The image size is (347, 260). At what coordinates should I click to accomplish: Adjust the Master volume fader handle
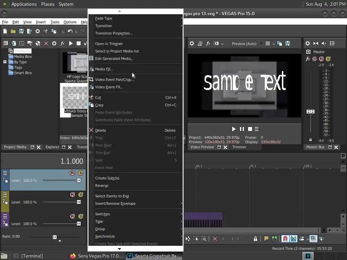310,111
